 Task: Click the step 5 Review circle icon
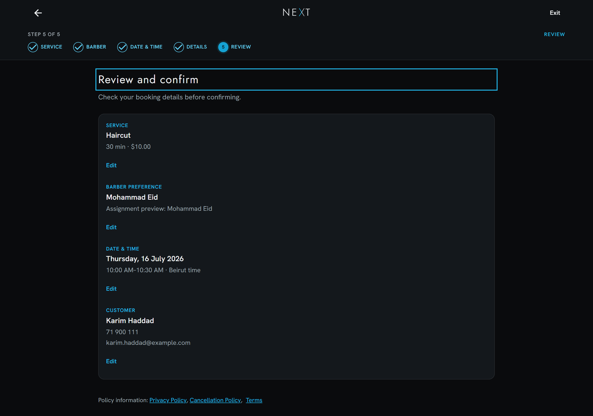pos(223,47)
